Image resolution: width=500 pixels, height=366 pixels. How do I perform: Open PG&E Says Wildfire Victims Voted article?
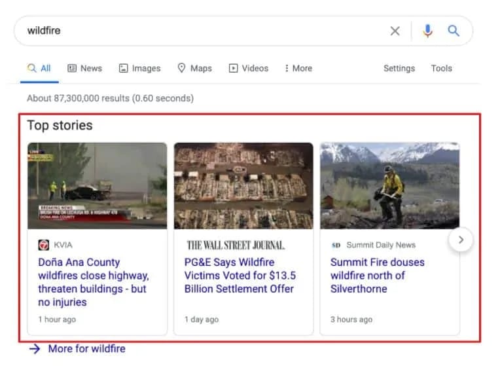(x=240, y=276)
